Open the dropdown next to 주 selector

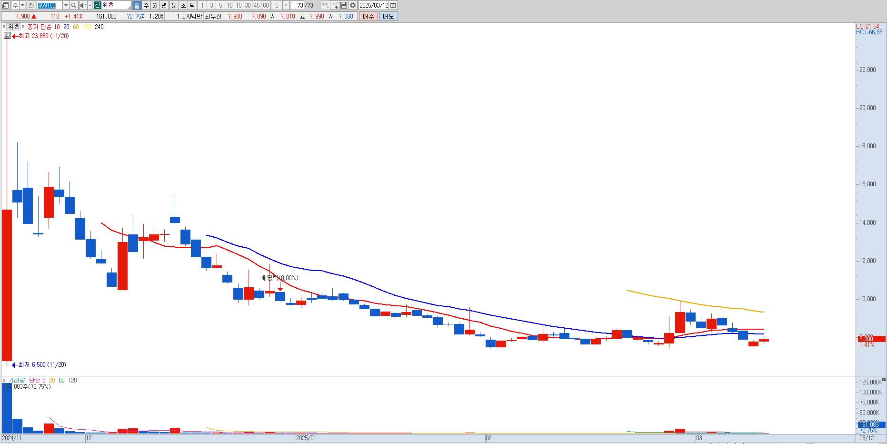(x=22, y=5)
